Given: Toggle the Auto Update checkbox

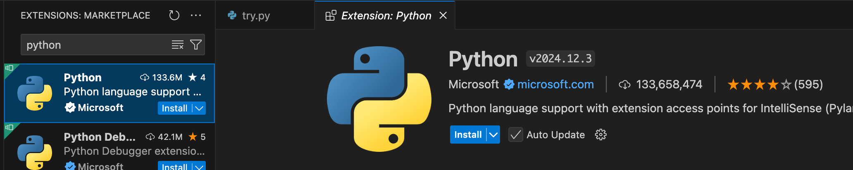Looking at the screenshot, I should click(515, 135).
